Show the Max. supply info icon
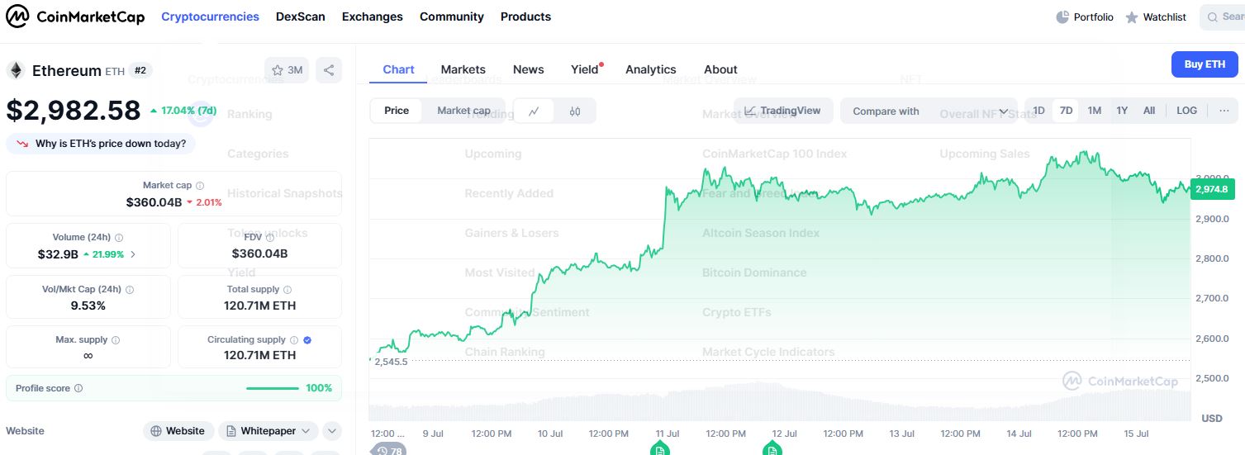 click(115, 339)
